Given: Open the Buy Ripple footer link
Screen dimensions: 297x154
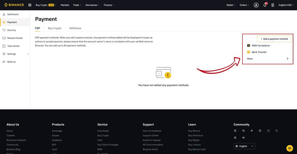Looking at the screenshot, I should (194, 140).
